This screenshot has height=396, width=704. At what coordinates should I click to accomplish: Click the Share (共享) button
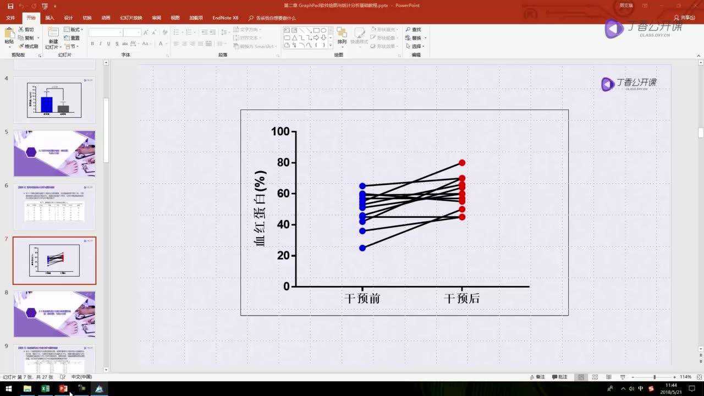pyautogui.click(x=685, y=18)
